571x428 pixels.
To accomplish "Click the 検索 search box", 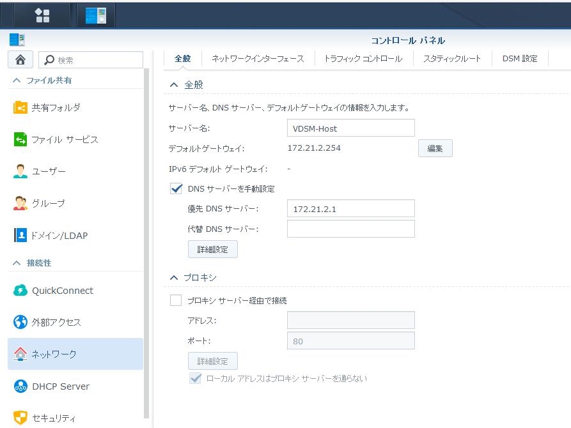I will [91, 59].
